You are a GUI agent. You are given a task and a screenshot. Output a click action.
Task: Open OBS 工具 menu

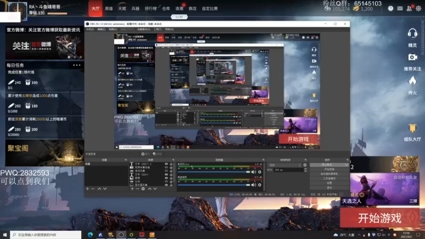click(x=157, y=29)
